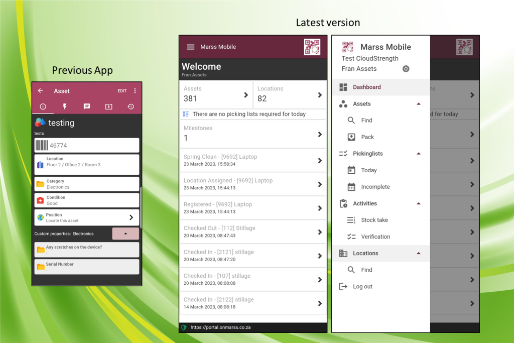Viewport: 514px width, 343px height.
Task: Choose Verification in drawer
Action: [381, 237]
